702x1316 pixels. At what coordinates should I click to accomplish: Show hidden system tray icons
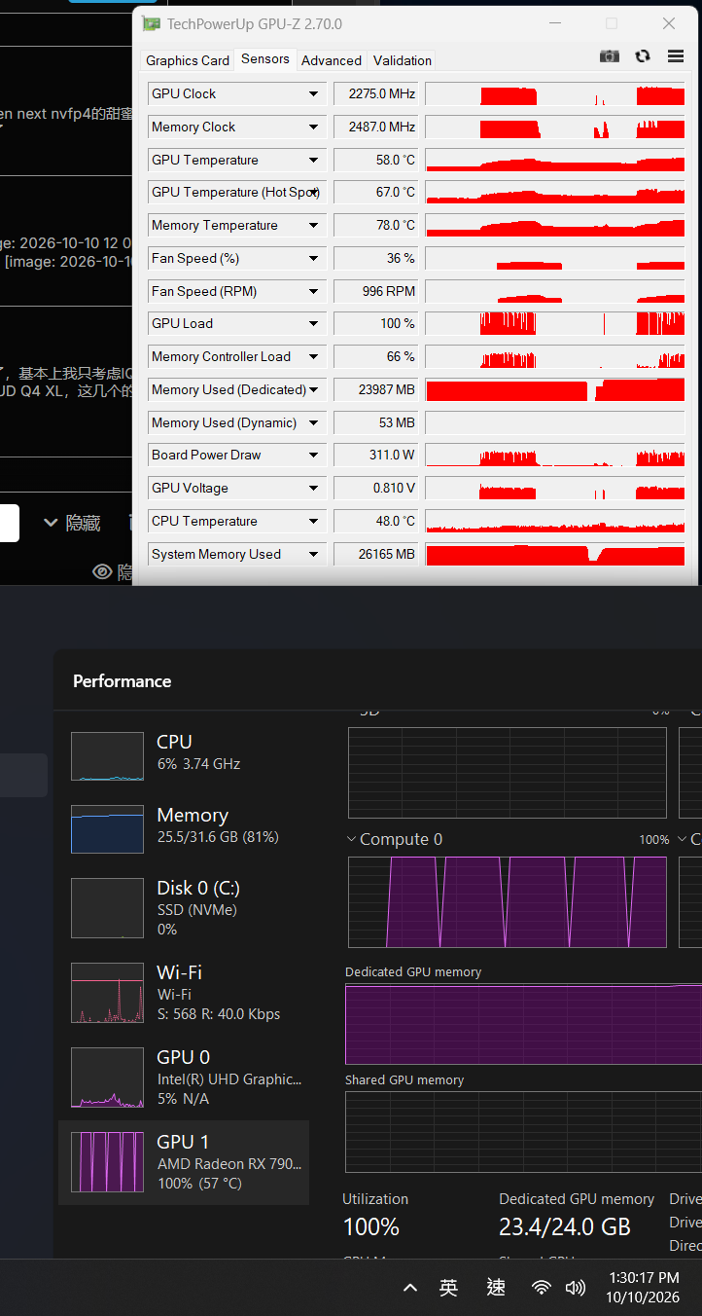pos(410,1288)
